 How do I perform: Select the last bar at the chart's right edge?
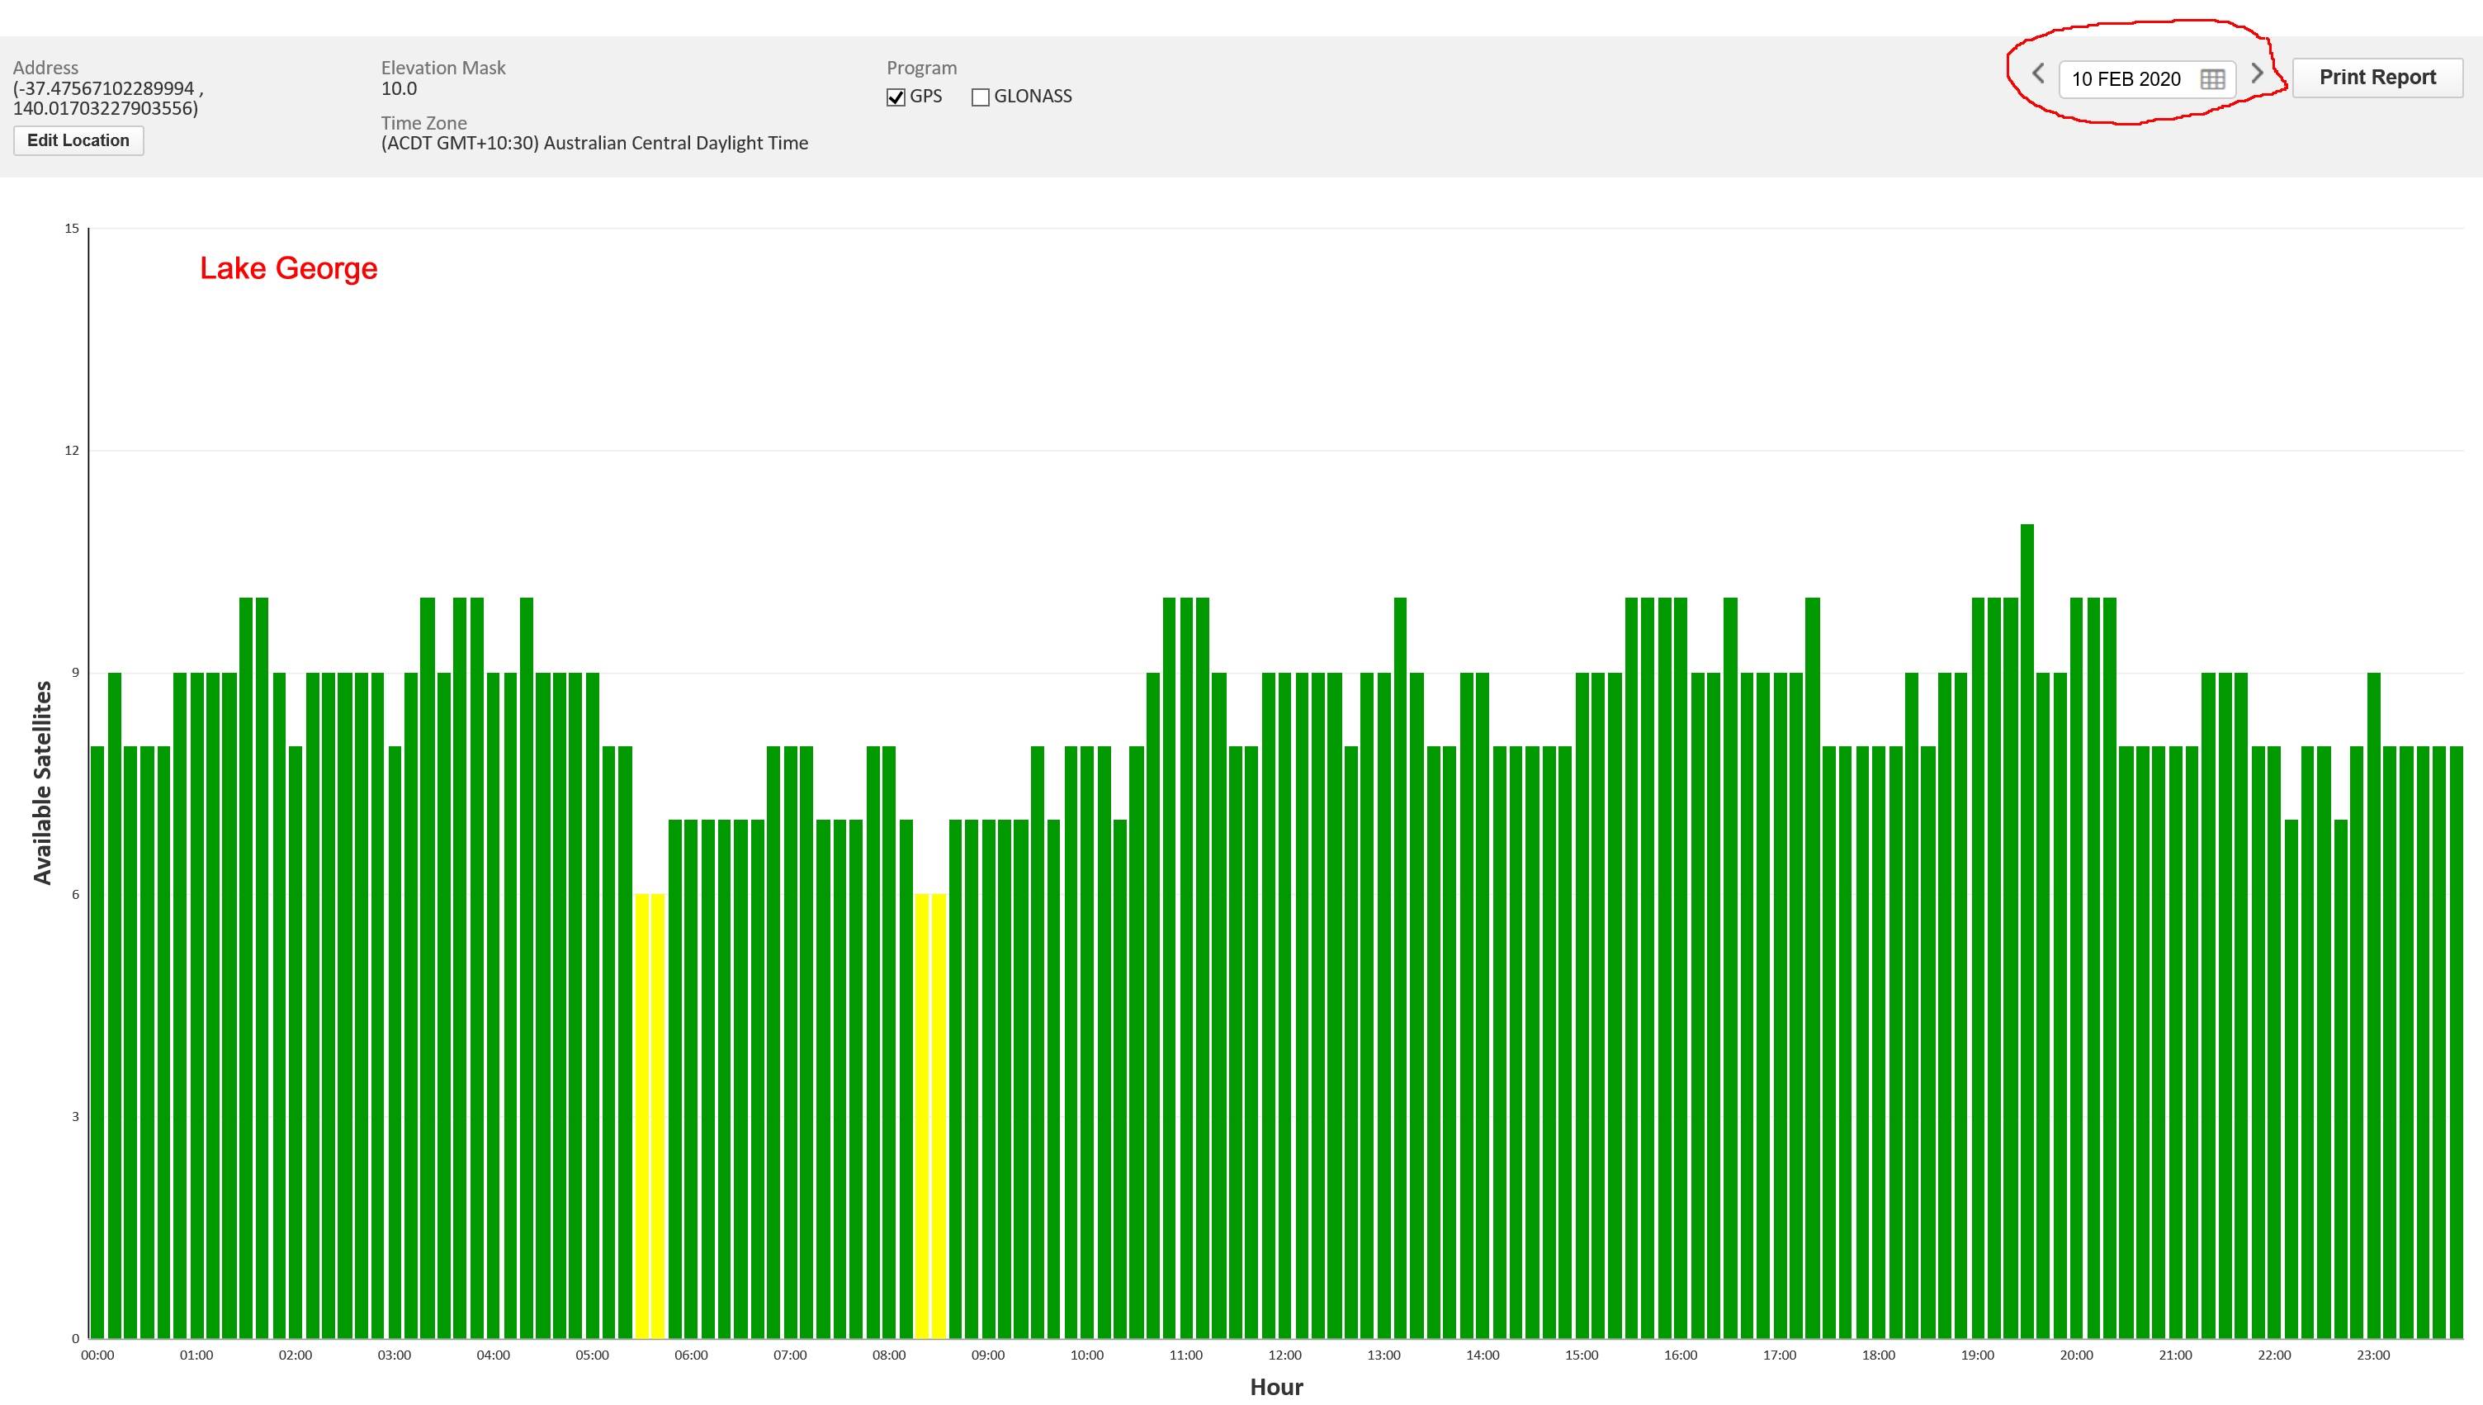(x=2456, y=1042)
